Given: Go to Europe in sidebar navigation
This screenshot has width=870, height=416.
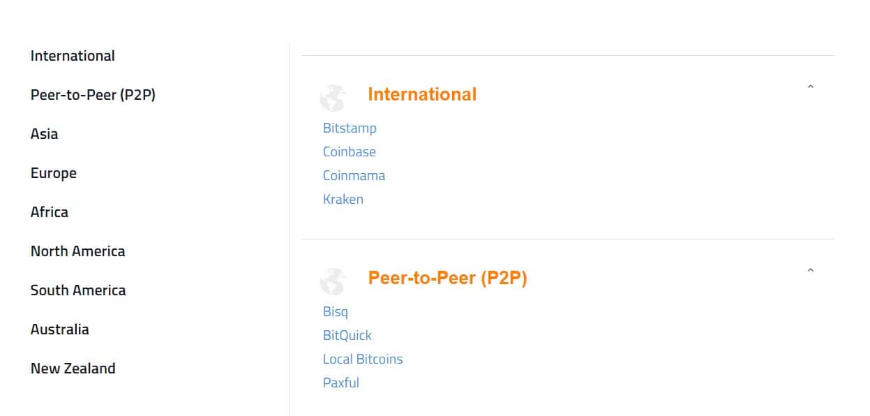Looking at the screenshot, I should coord(54,173).
